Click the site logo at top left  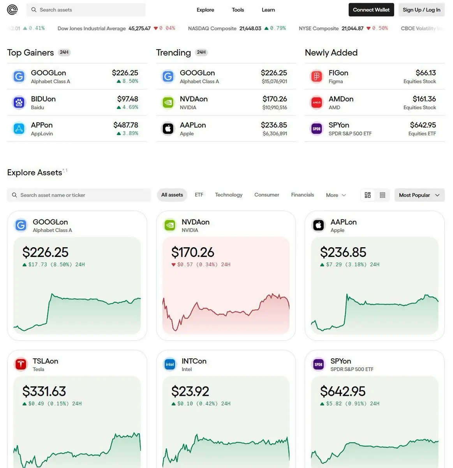[12, 10]
